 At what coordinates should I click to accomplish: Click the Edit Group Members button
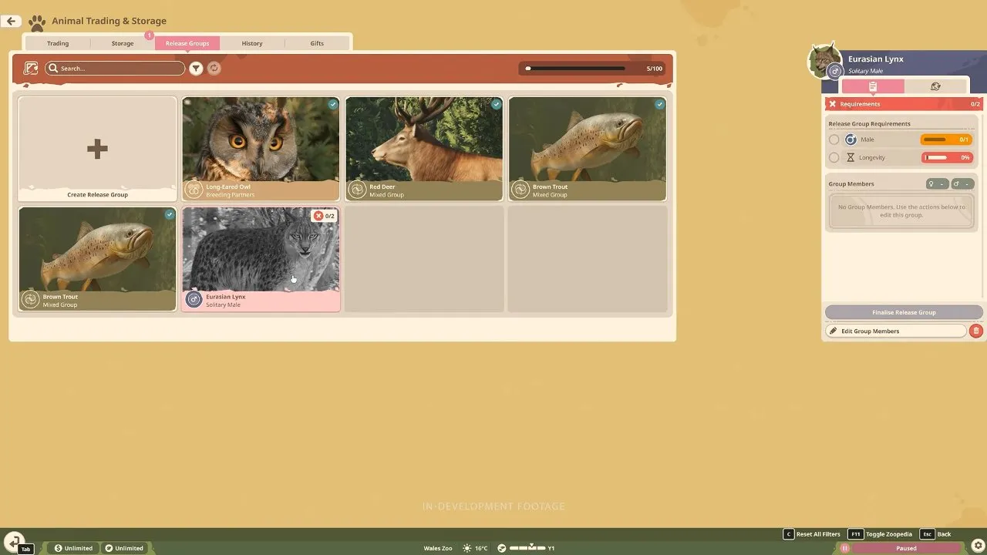click(896, 331)
